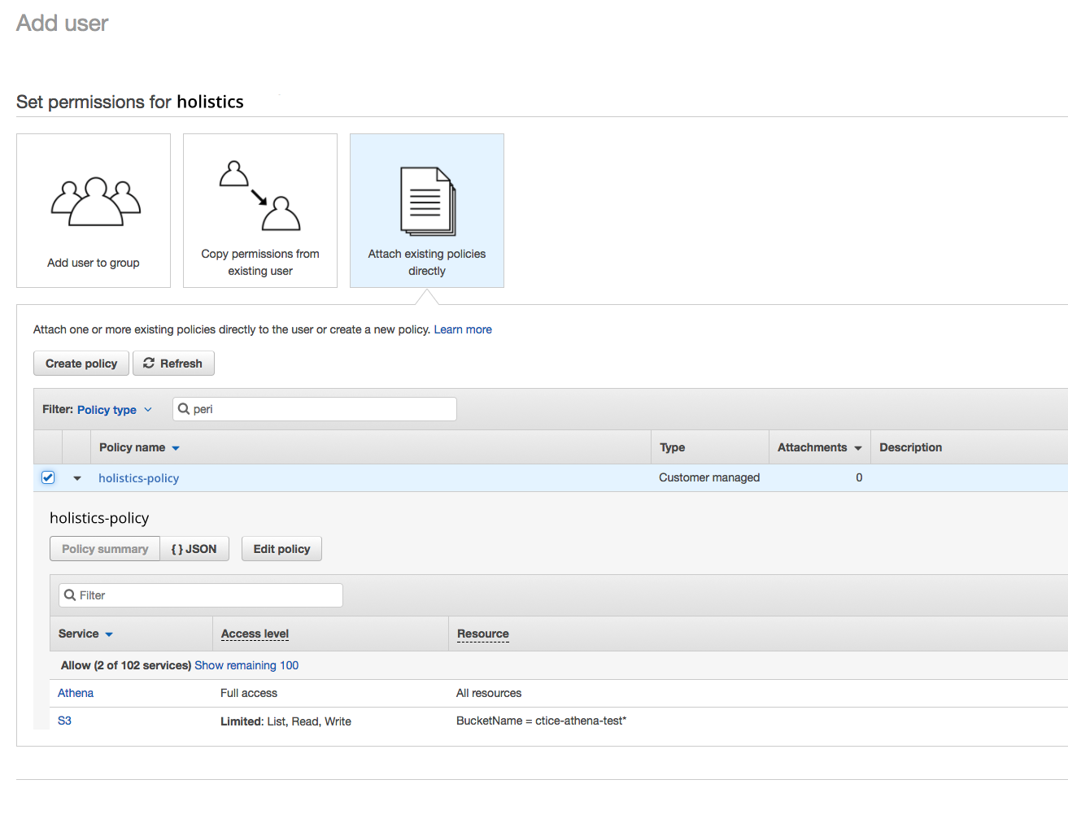
Task: Refresh the policy list
Action: pyautogui.click(x=173, y=364)
